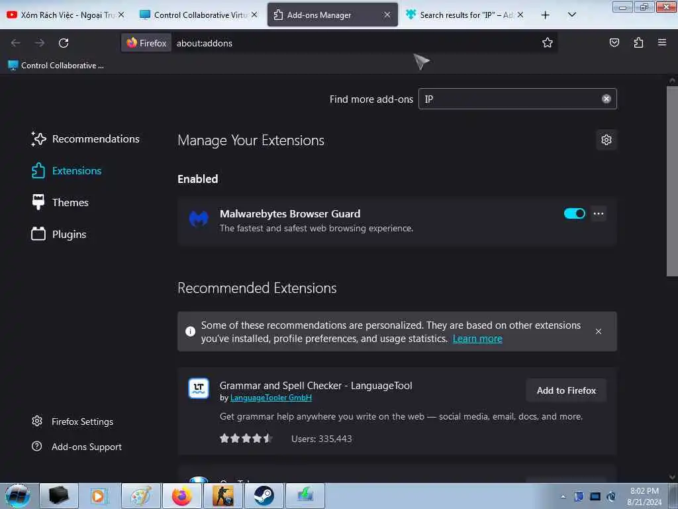The image size is (678, 509).
Task: Click the LanguageTool star rating
Action: [x=246, y=439]
